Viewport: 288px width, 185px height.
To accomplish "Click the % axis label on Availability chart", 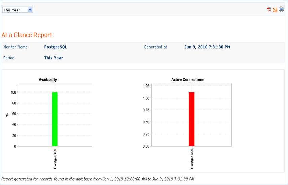I will [7, 115].
